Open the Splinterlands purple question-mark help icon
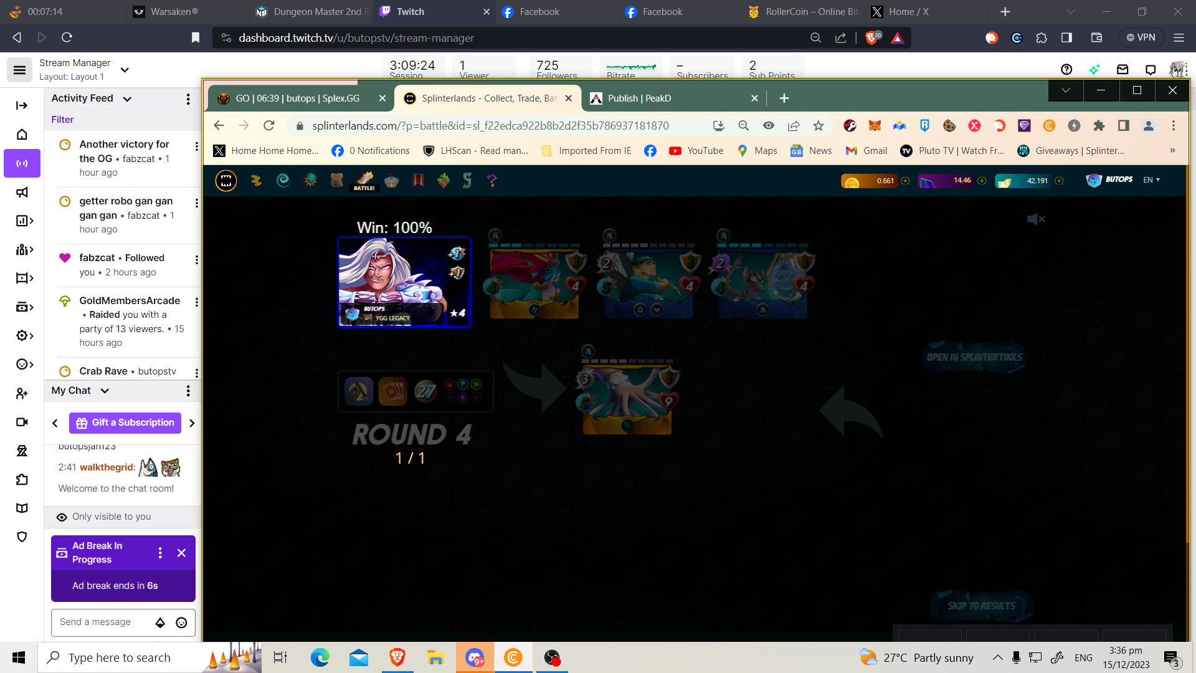The height and width of the screenshot is (673, 1196). pos(492,181)
